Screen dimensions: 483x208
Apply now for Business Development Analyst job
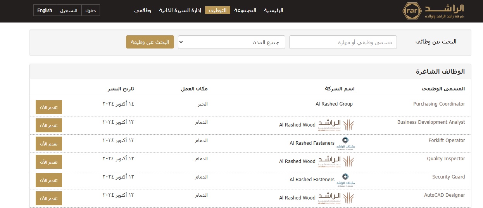49,126
